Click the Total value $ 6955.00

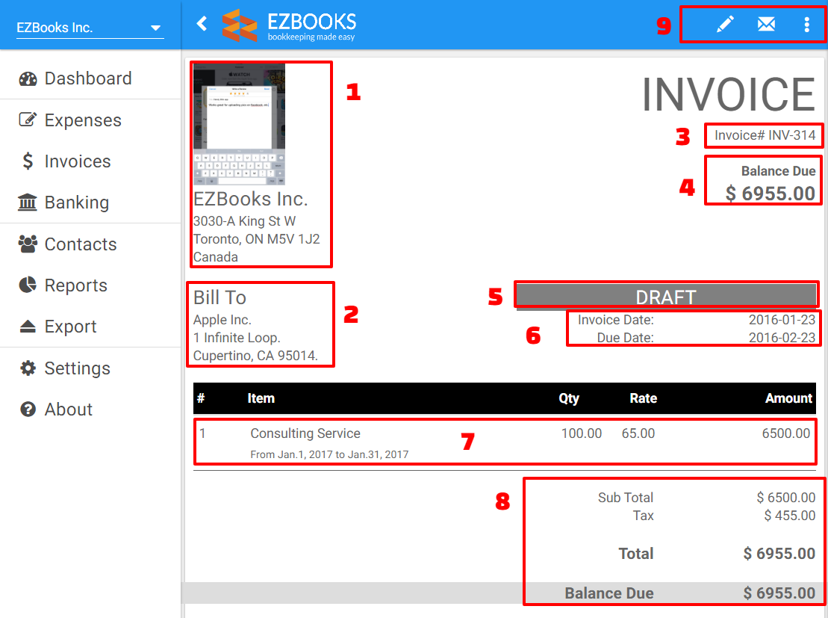pos(779,554)
